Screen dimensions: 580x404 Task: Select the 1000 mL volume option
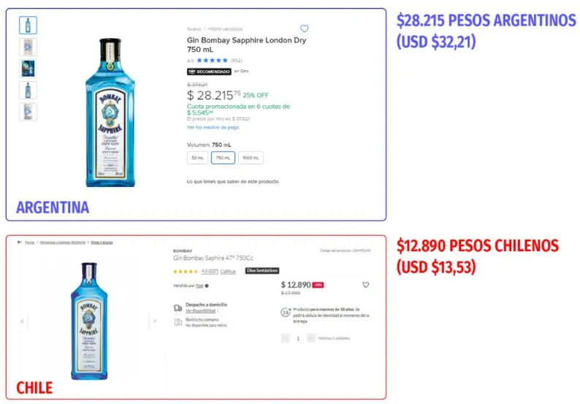[251, 158]
